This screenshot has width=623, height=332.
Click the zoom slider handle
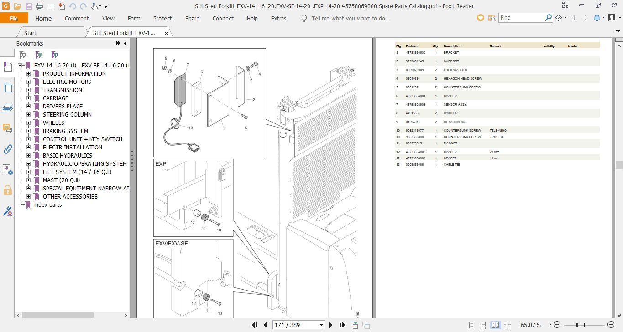click(577, 325)
